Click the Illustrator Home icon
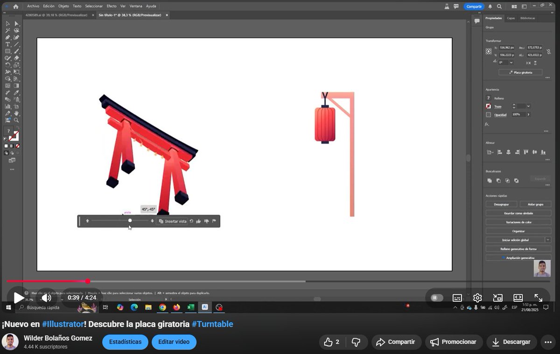Image resolution: width=560 pixels, height=354 pixels. point(16,7)
